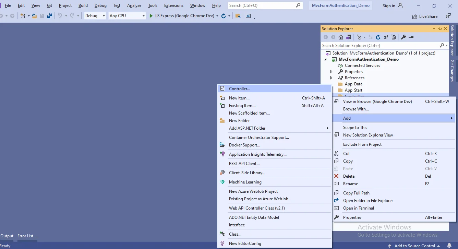Viewport: 458px width, 249px height.
Task: Choose New Item... in the Add submenu
Action: pyautogui.click(x=275, y=98)
